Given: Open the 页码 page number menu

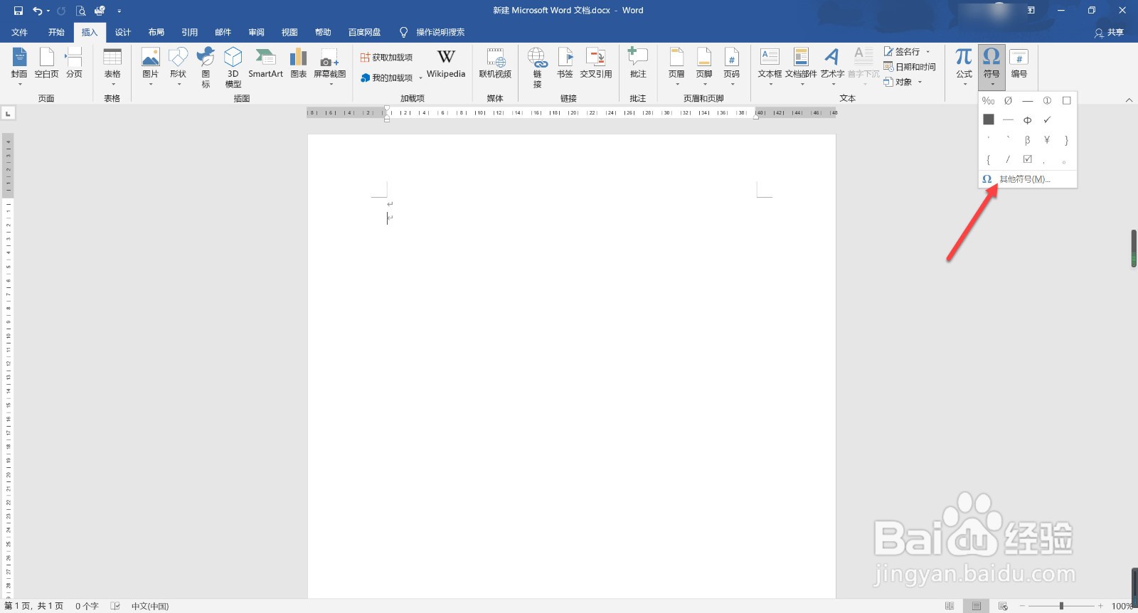Looking at the screenshot, I should click(732, 66).
